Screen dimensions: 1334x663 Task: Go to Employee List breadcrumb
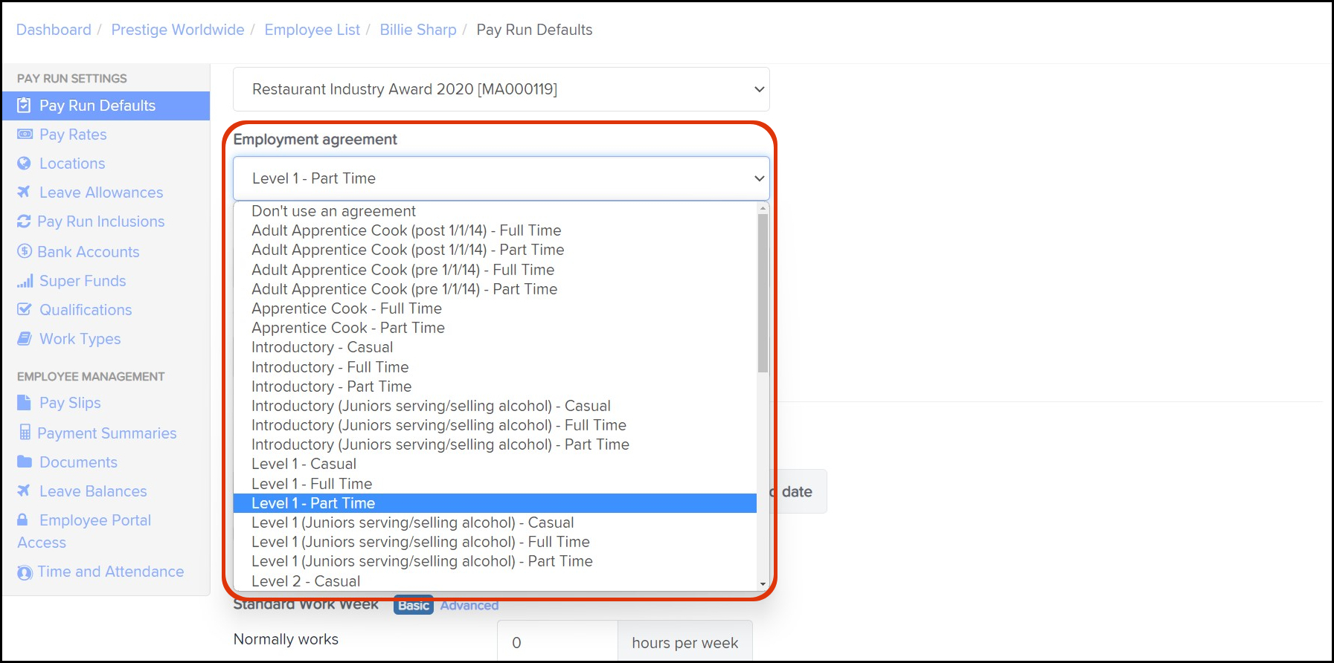312,30
